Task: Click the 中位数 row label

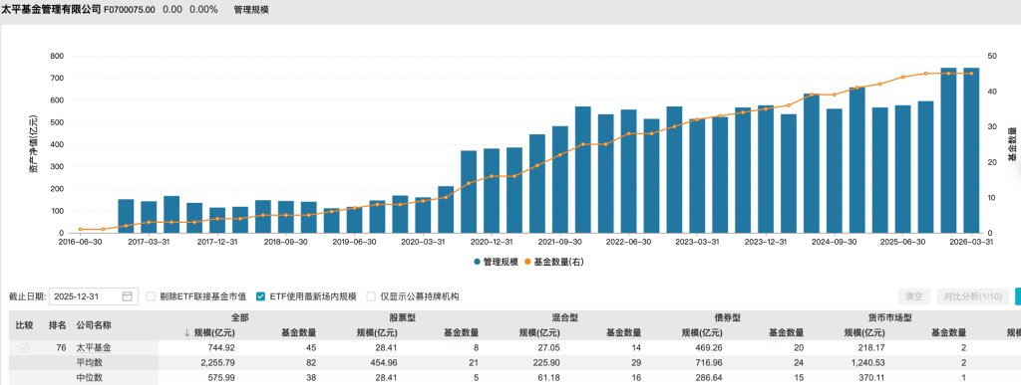Action: tap(89, 377)
